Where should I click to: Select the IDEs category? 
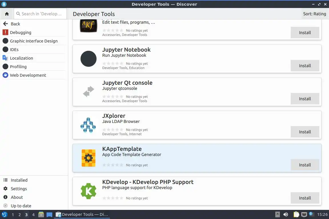point(34,49)
